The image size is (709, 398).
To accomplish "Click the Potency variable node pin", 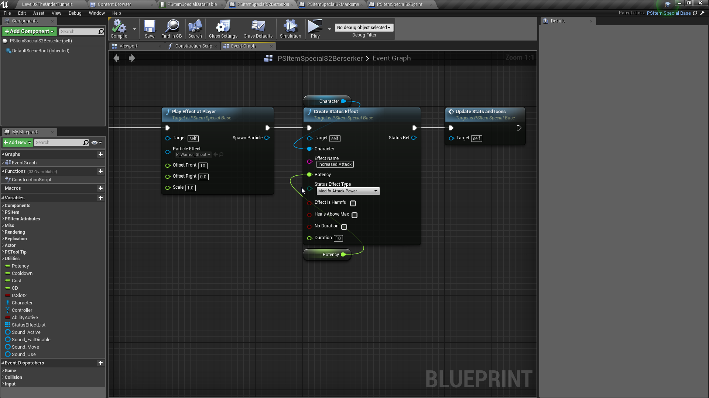I will click(343, 255).
